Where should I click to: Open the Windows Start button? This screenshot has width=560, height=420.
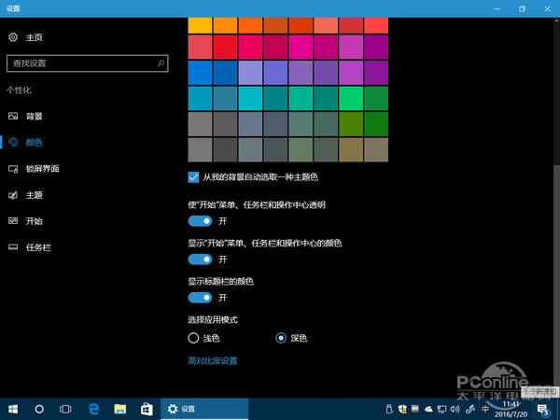[13, 409]
